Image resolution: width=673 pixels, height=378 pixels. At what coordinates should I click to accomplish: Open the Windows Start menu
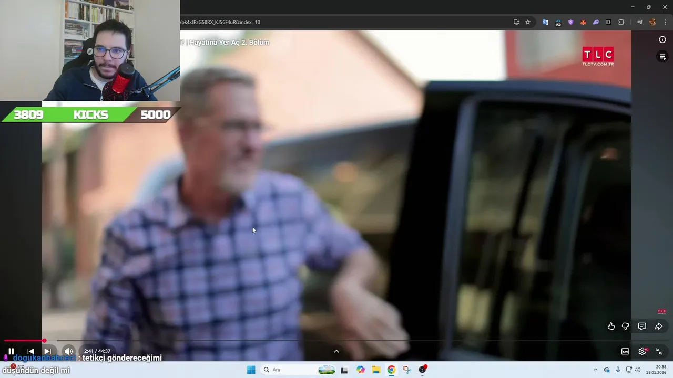tap(251, 370)
